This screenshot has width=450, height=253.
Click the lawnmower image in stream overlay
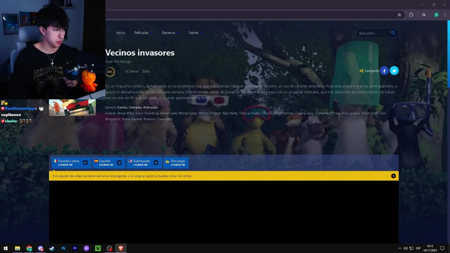[x=72, y=108]
